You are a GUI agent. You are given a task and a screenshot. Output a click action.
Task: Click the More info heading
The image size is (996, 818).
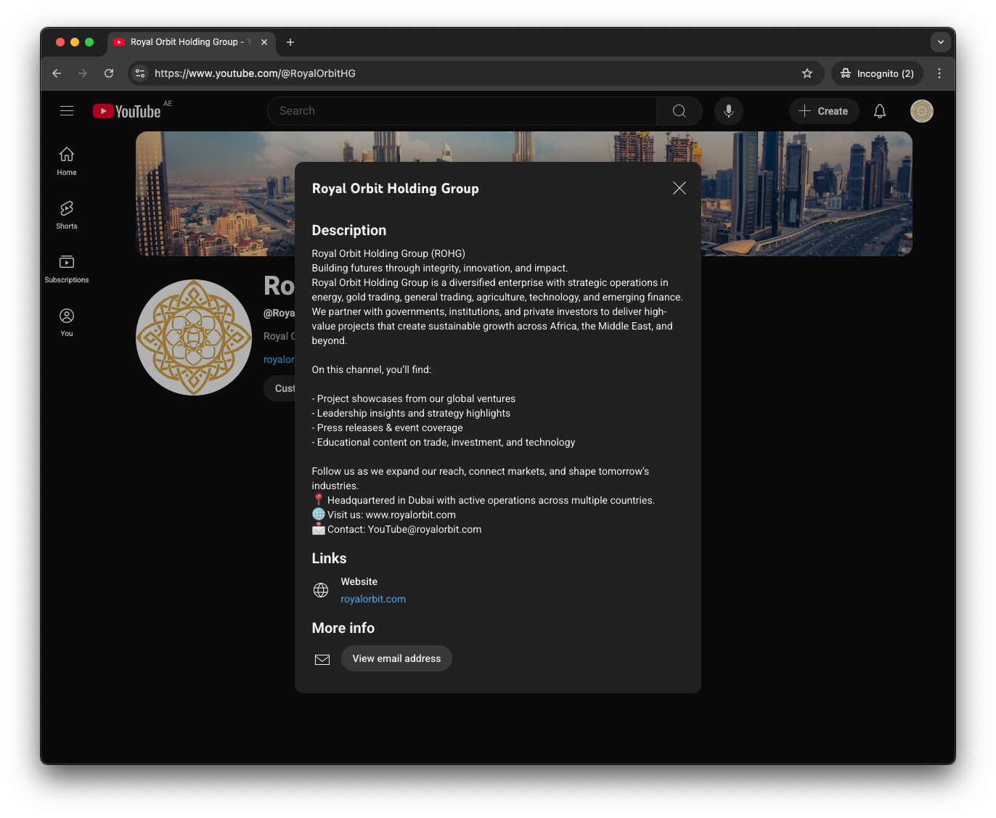[343, 628]
